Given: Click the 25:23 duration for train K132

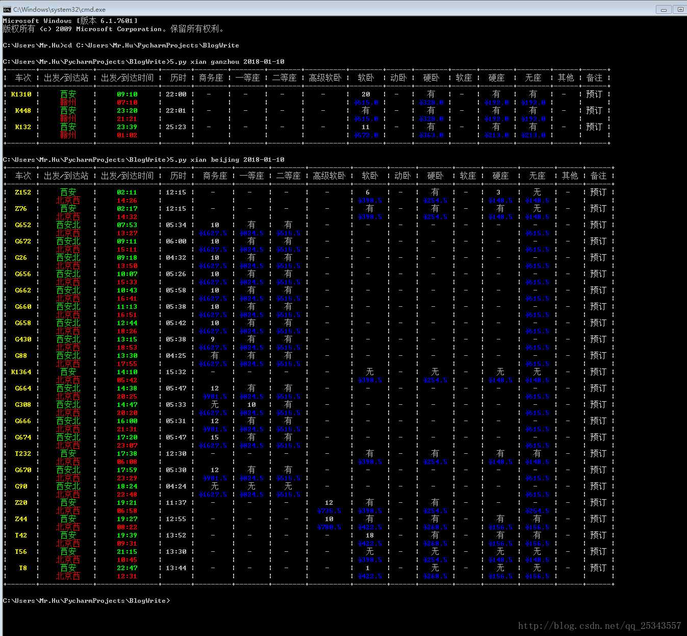Looking at the screenshot, I should pos(176,127).
